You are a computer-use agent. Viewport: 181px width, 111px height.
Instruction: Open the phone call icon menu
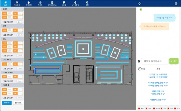(x=87, y=3)
